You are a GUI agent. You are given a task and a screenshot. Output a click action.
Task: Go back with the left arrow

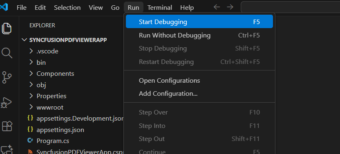click(x=217, y=7)
